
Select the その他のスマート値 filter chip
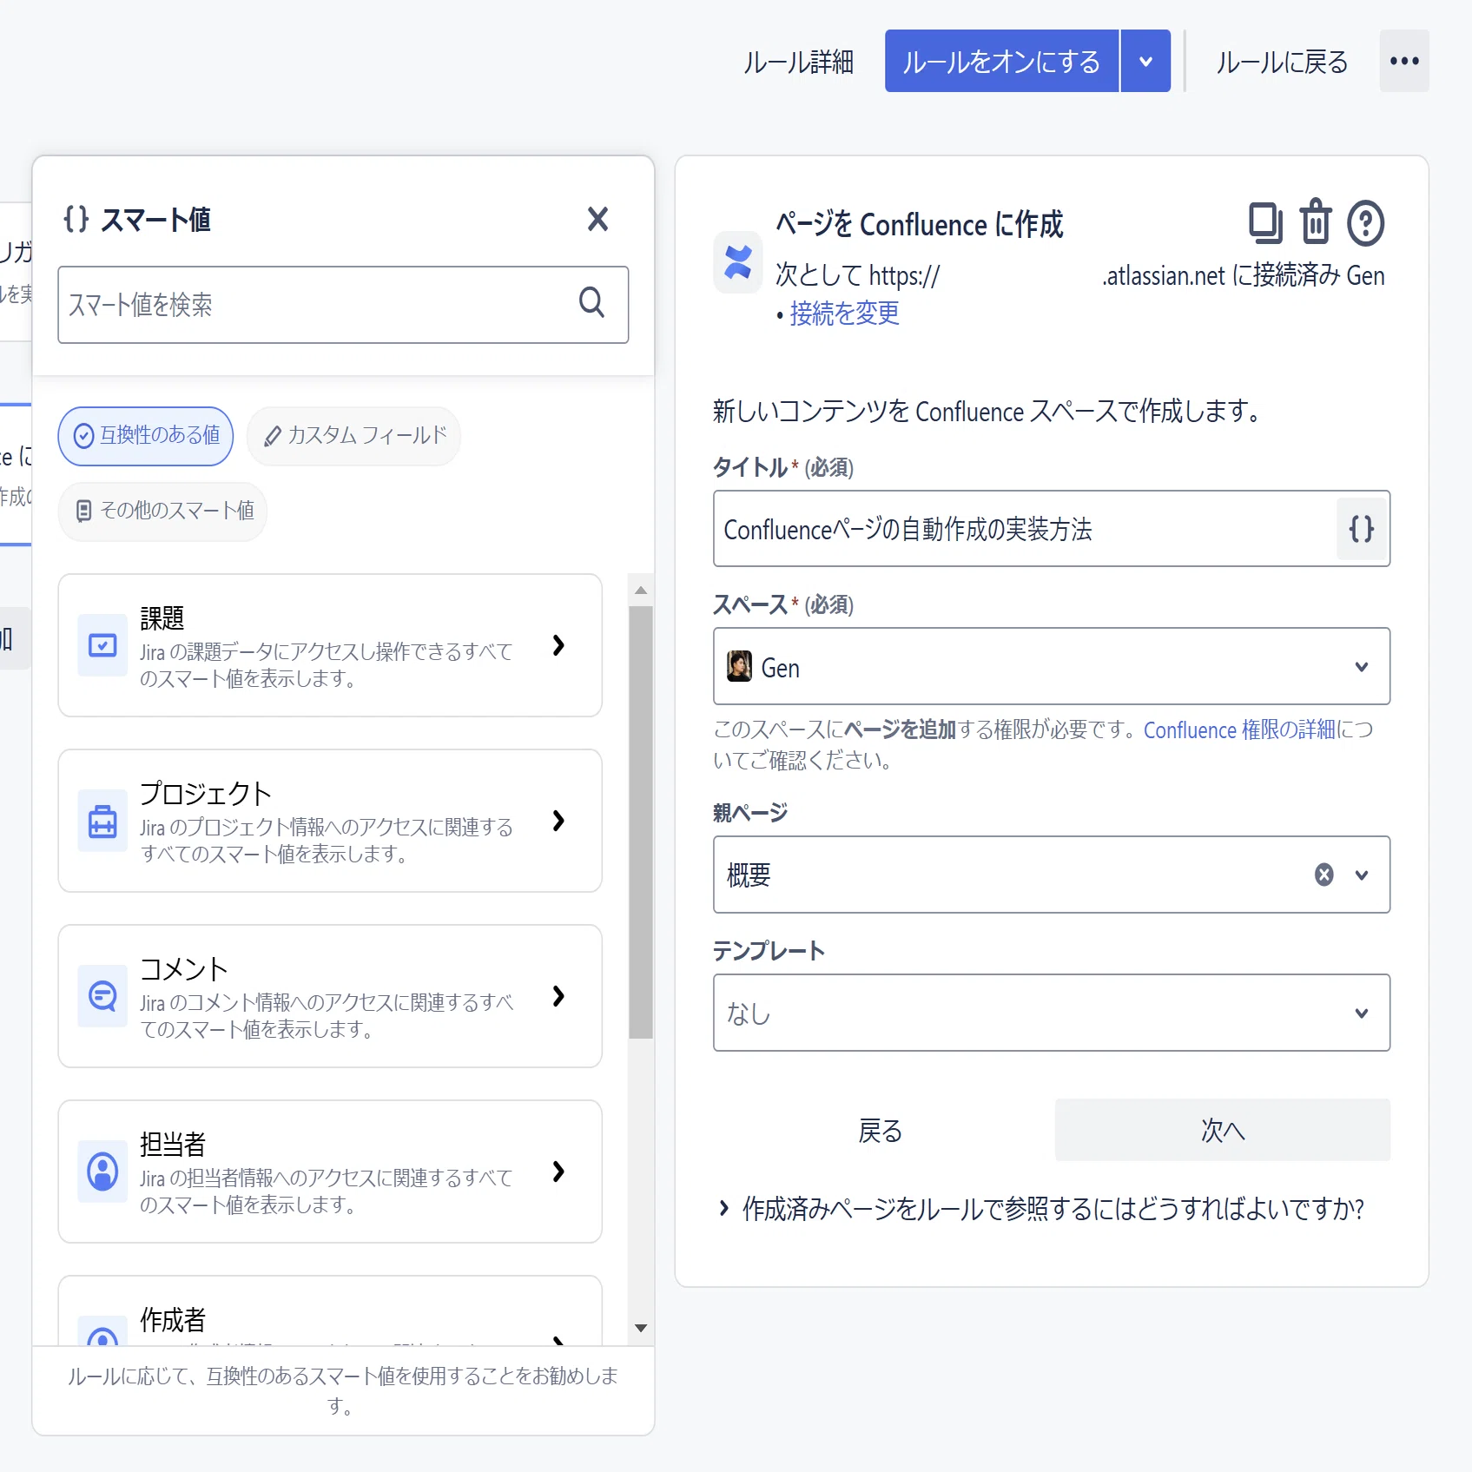click(x=162, y=512)
